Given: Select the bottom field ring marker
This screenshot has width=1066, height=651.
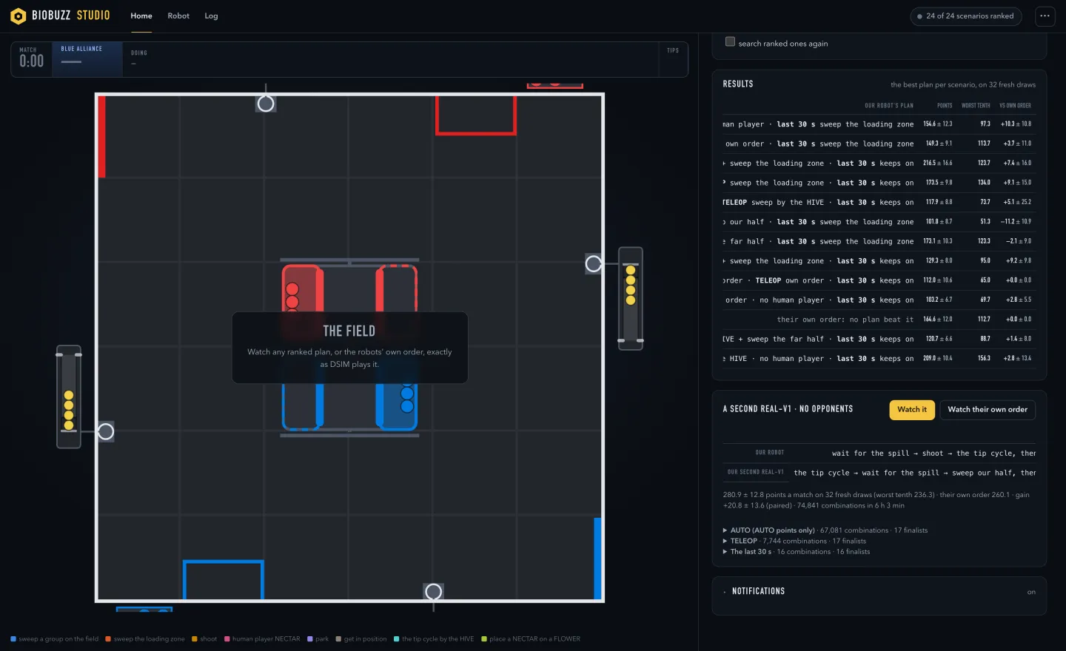Looking at the screenshot, I should click(x=434, y=592).
